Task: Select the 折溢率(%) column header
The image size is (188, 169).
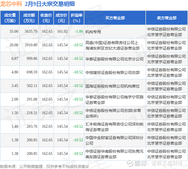Action: [77, 18]
